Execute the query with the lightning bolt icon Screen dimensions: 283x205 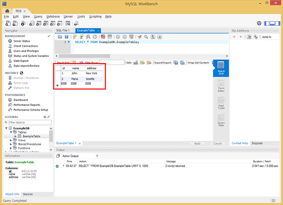click(x=75, y=37)
